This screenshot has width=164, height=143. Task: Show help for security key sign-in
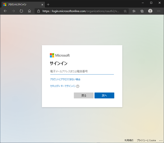(x=78, y=86)
